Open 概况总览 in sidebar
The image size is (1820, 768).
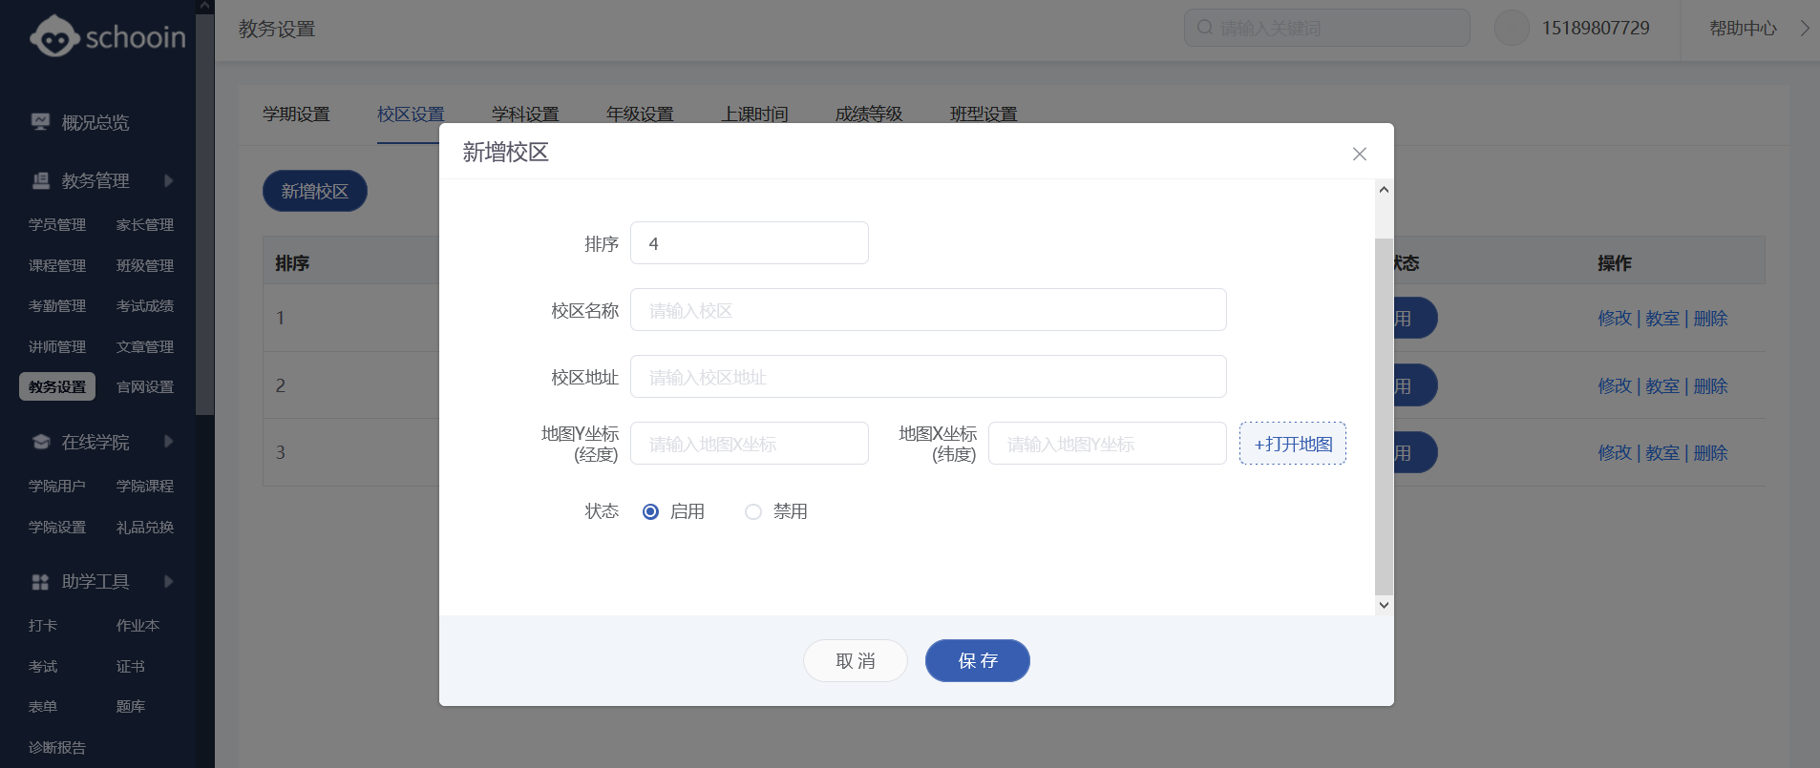(x=95, y=123)
